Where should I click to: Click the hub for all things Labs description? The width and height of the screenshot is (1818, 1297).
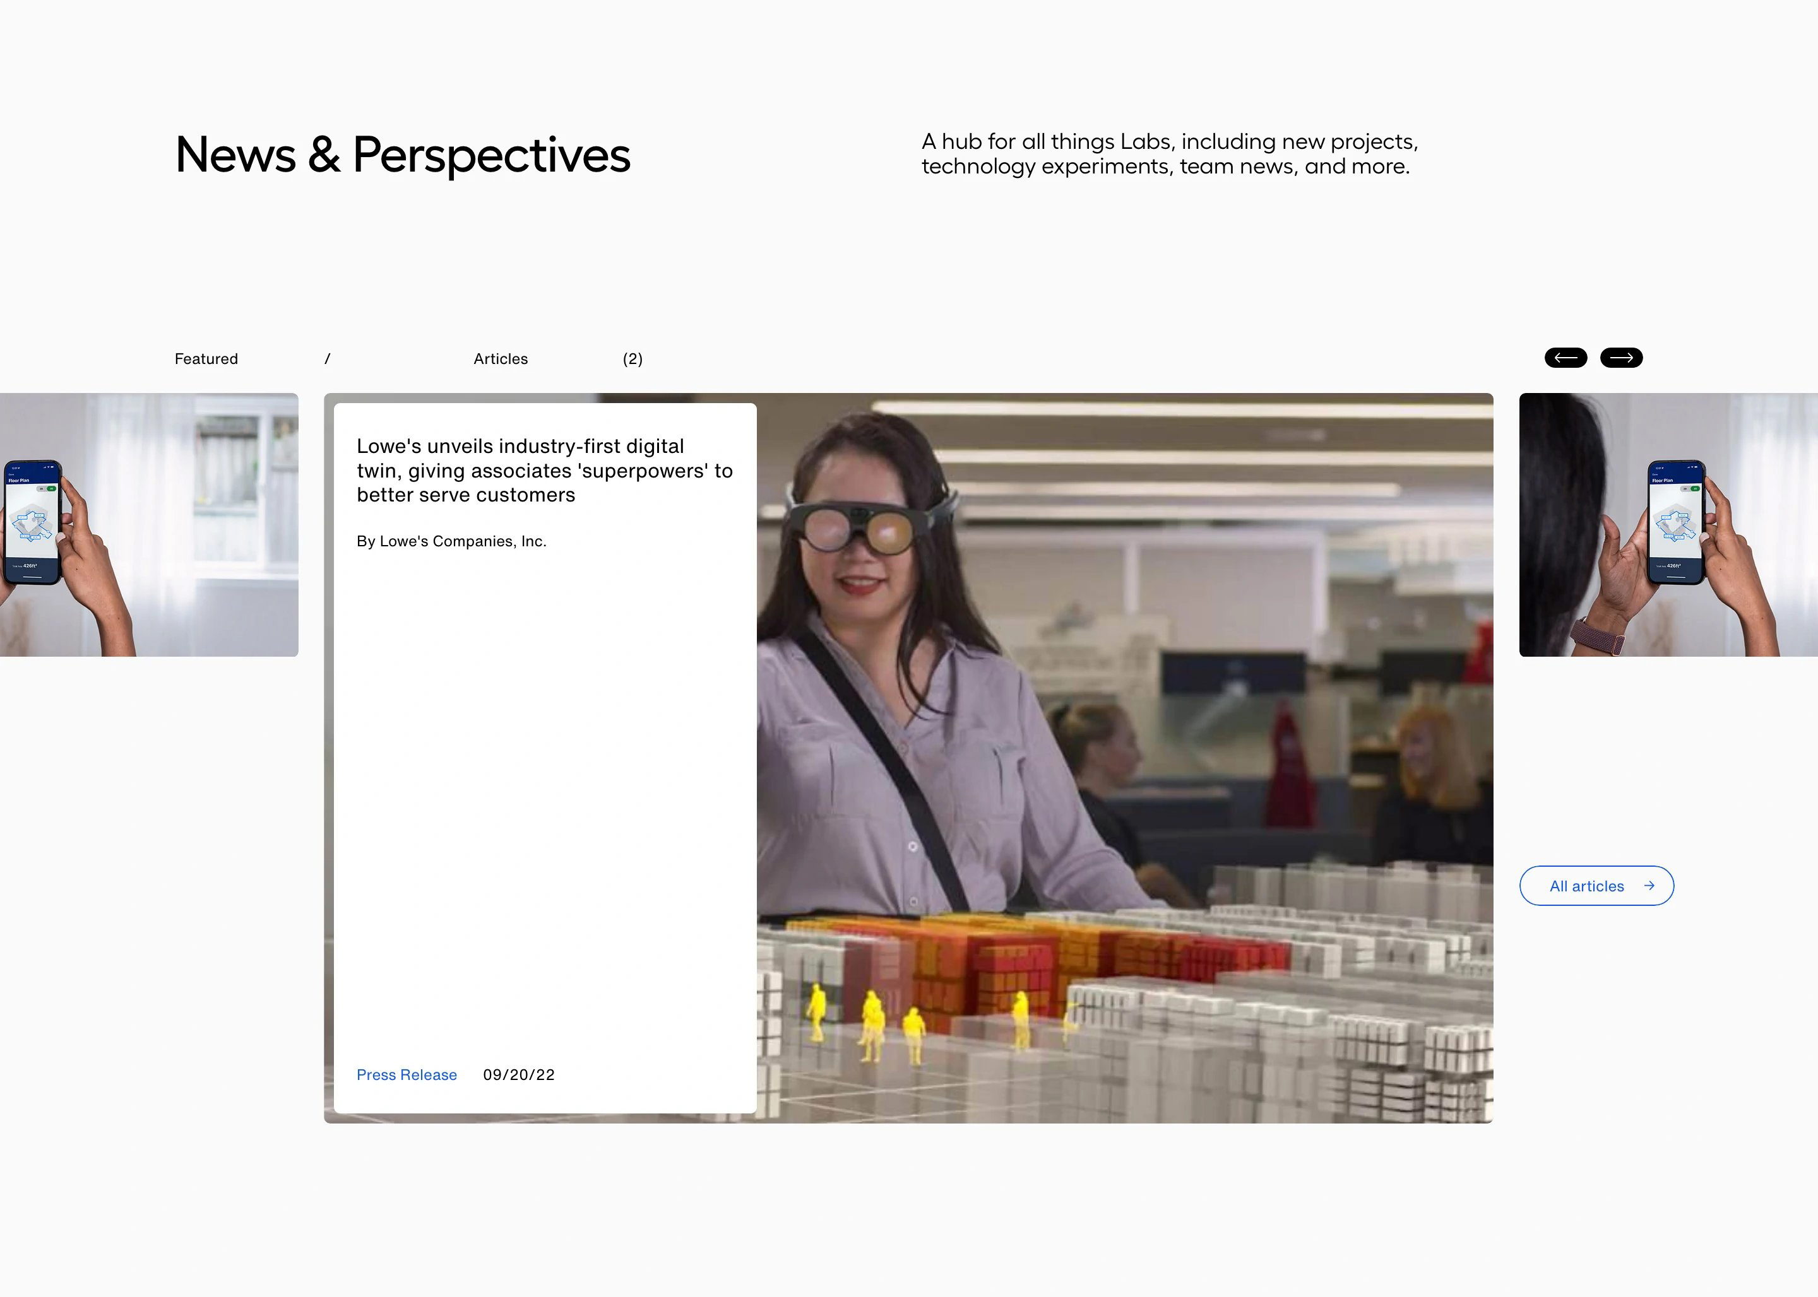[x=1170, y=154]
